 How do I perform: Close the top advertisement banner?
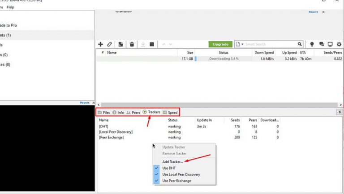323,12
